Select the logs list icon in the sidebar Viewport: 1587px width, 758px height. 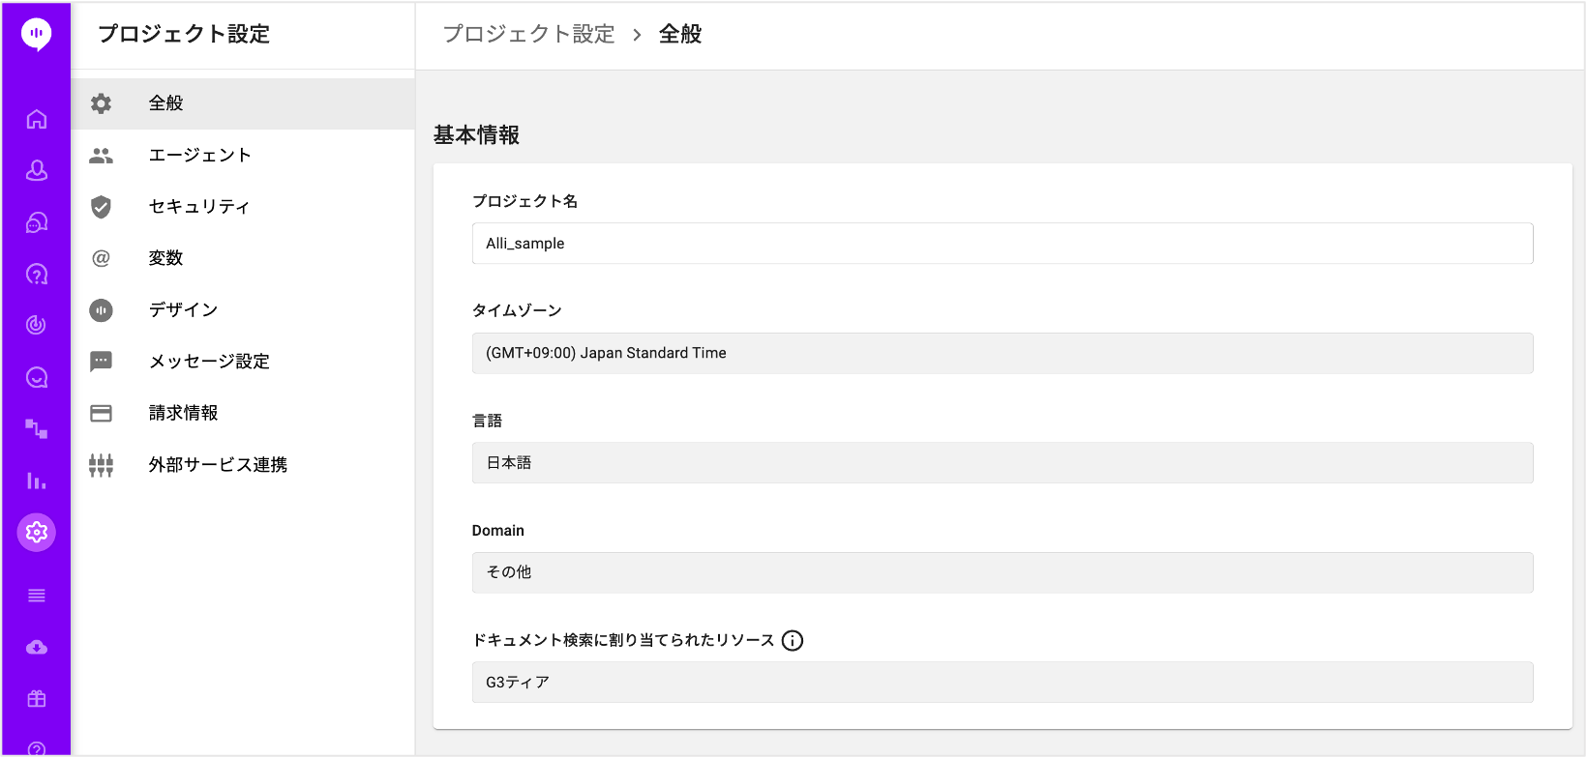point(36,596)
